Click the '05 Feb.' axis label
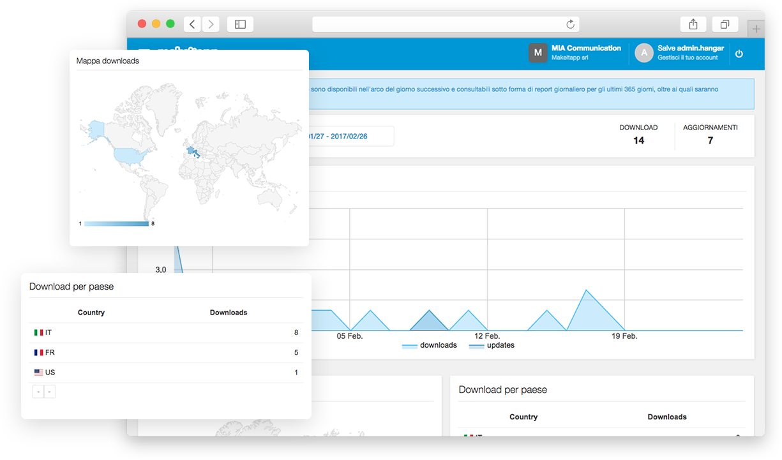 [x=350, y=336]
